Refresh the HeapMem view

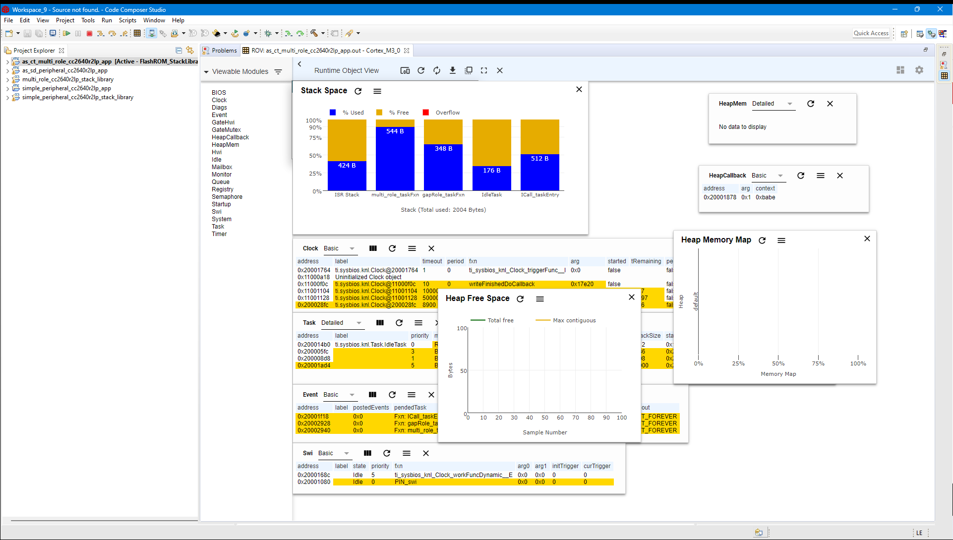[x=811, y=104]
